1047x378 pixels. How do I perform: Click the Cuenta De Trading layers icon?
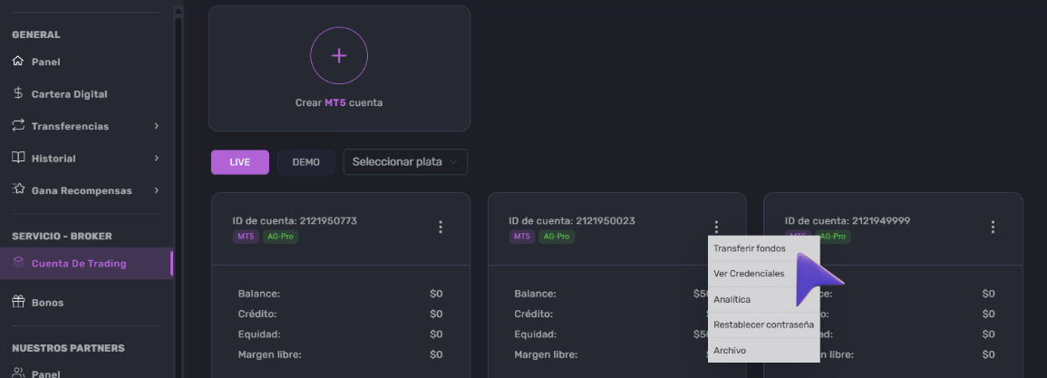pos(18,263)
